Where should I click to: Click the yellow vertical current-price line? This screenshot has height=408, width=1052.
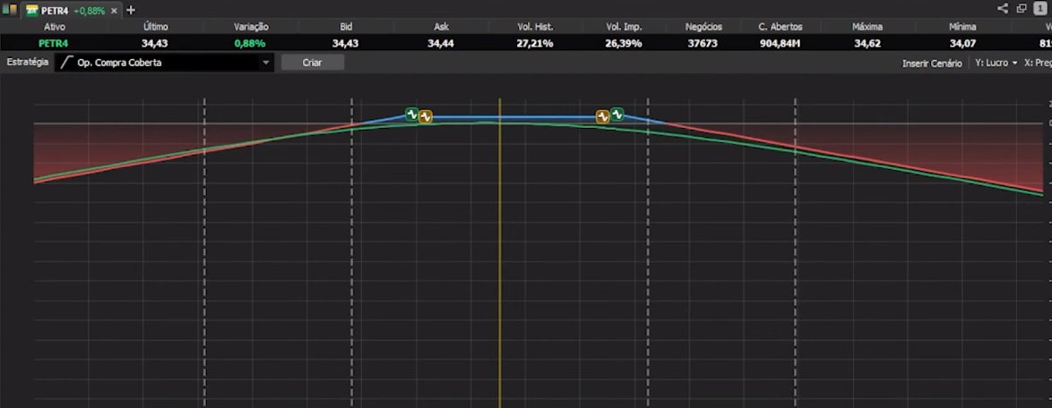[x=499, y=268]
